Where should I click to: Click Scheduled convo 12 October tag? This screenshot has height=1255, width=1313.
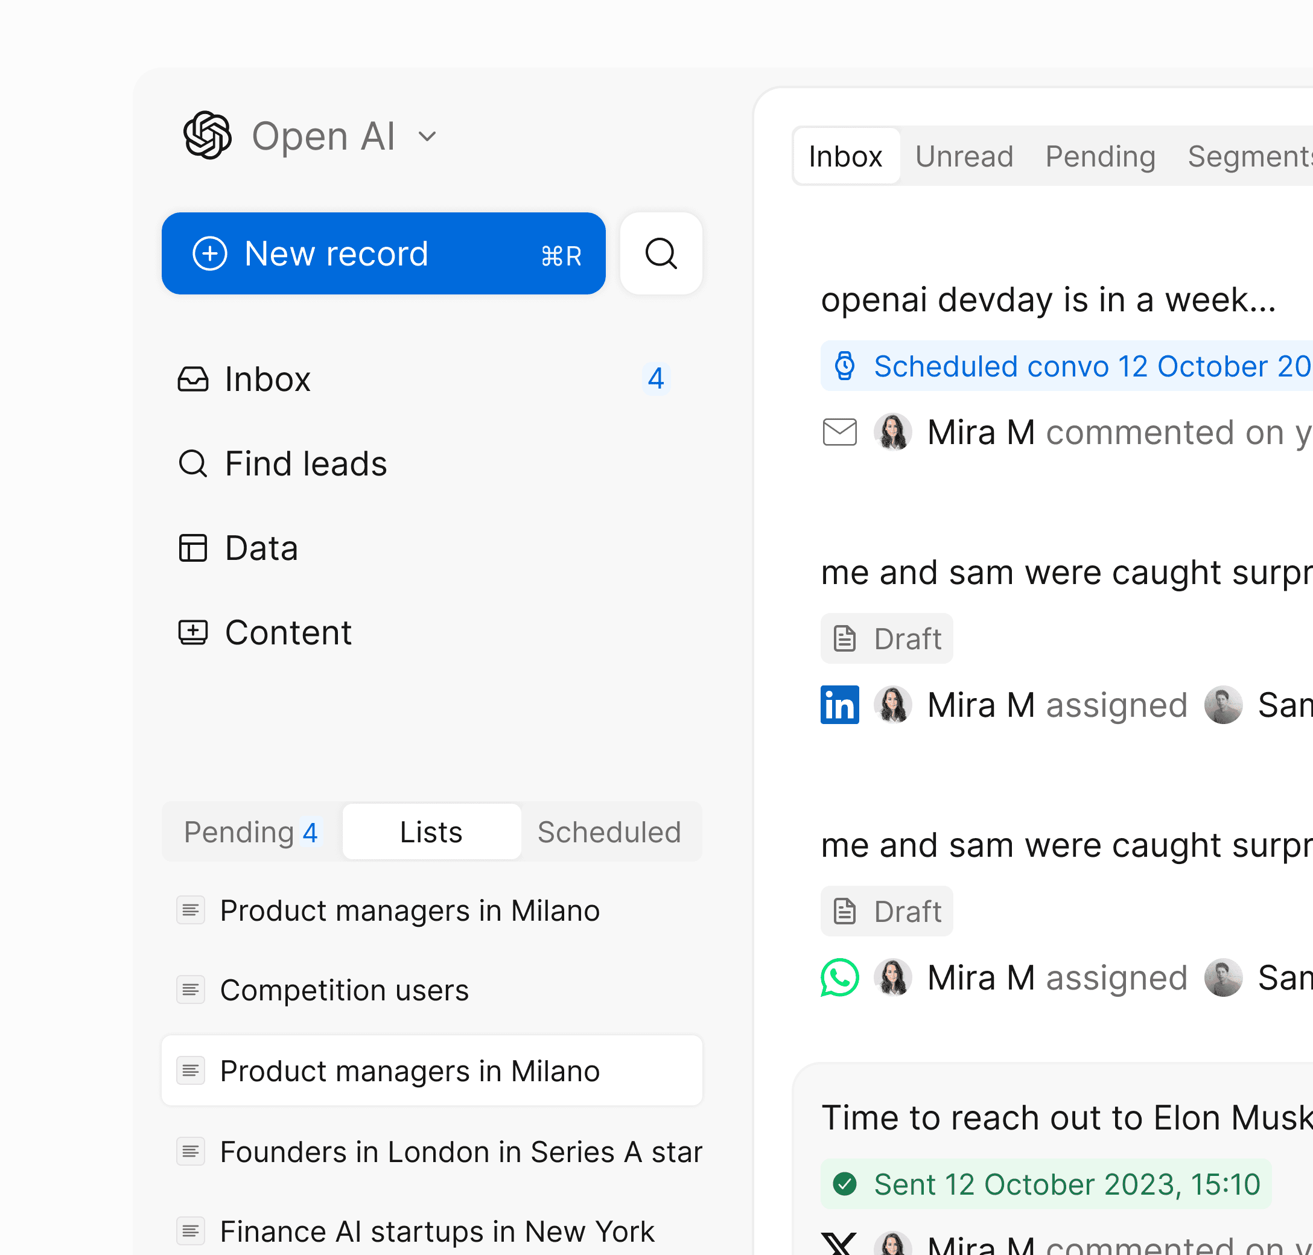(1067, 366)
